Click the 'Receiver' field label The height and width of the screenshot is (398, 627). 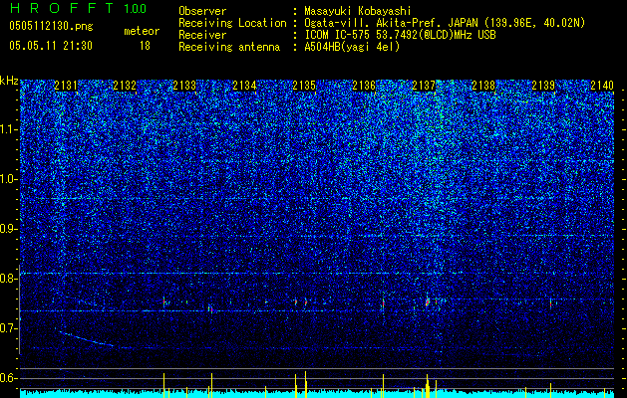202,35
